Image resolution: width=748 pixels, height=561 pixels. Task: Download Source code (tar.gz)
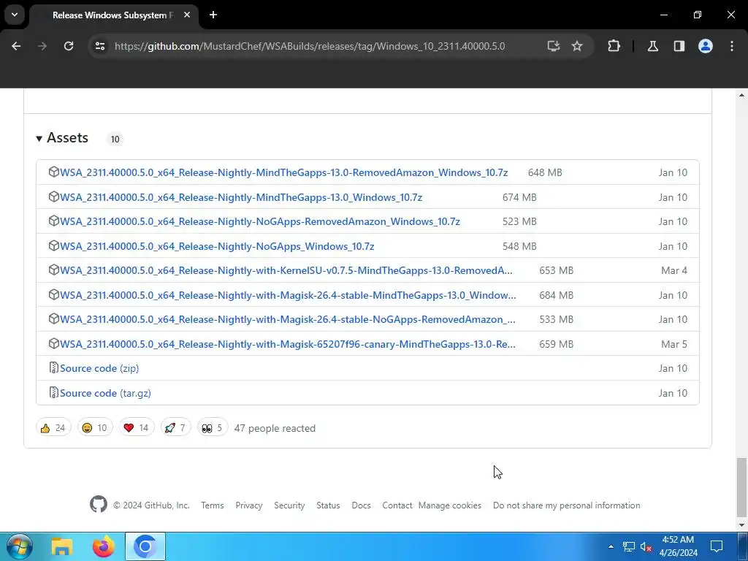click(105, 393)
